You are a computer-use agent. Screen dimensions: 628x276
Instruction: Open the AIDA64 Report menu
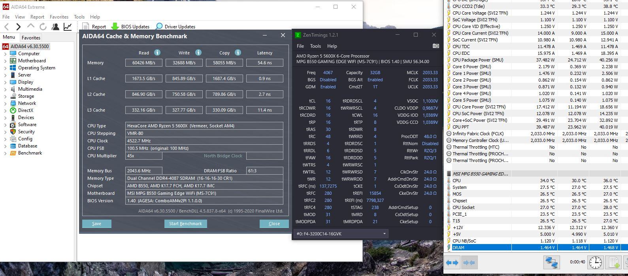37,17
